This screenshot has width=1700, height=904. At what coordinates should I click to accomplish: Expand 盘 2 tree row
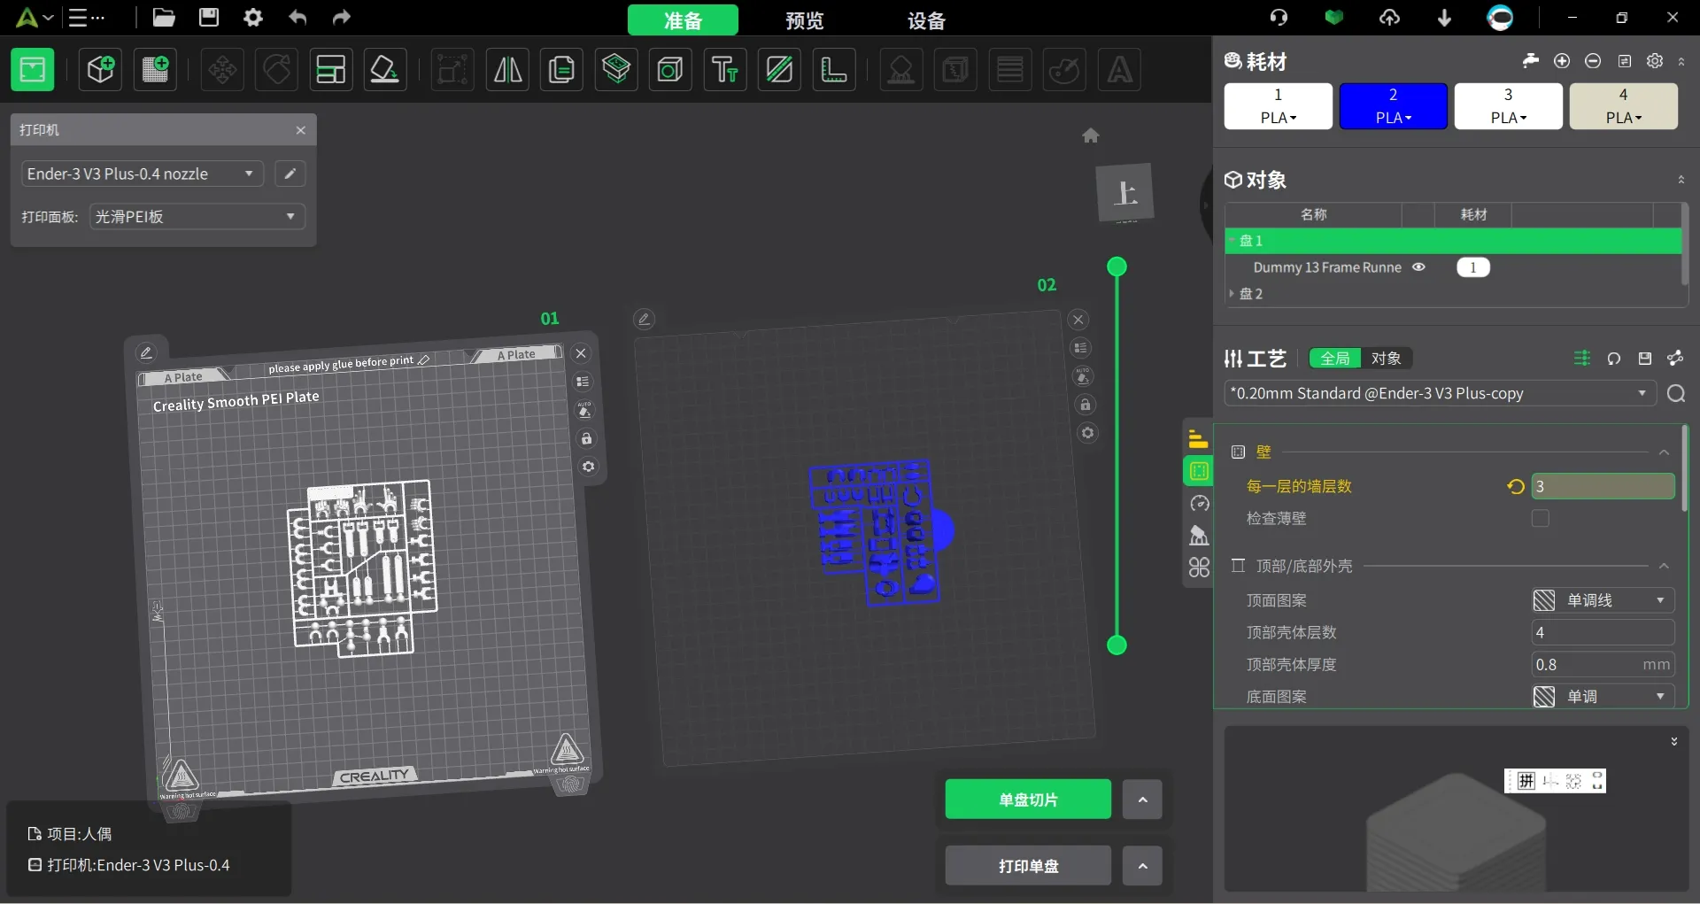(x=1232, y=293)
